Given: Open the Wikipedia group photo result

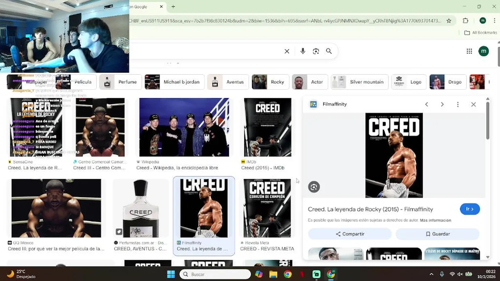Looking at the screenshot, I should click(184, 127).
